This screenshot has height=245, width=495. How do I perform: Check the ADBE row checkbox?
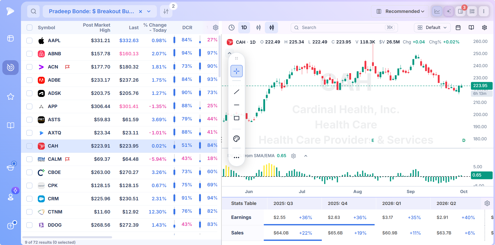tap(30, 80)
